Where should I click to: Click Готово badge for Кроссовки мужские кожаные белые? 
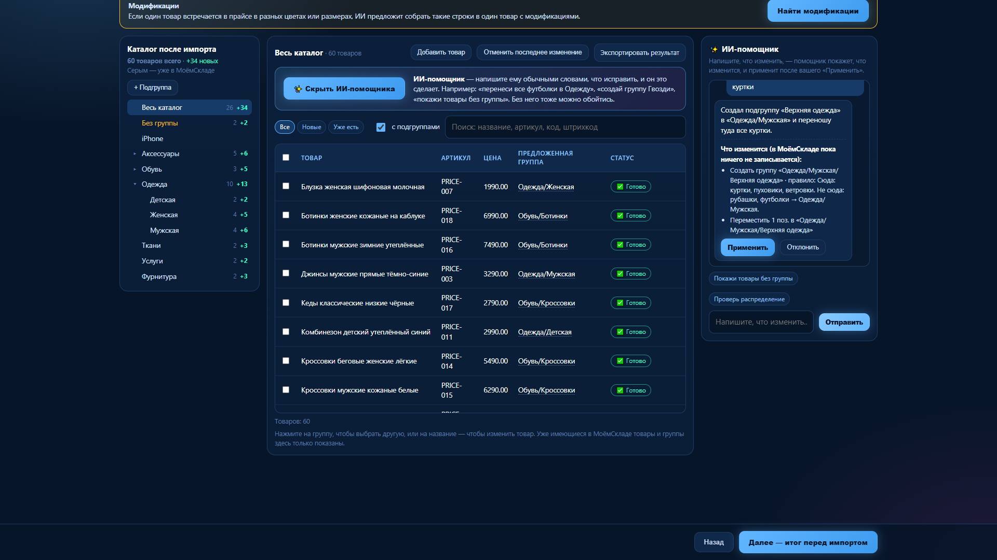coord(630,390)
